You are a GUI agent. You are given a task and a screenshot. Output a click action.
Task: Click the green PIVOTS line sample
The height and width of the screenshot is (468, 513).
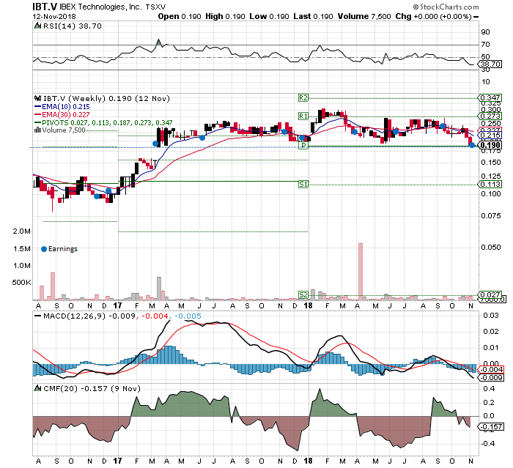(x=37, y=122)
